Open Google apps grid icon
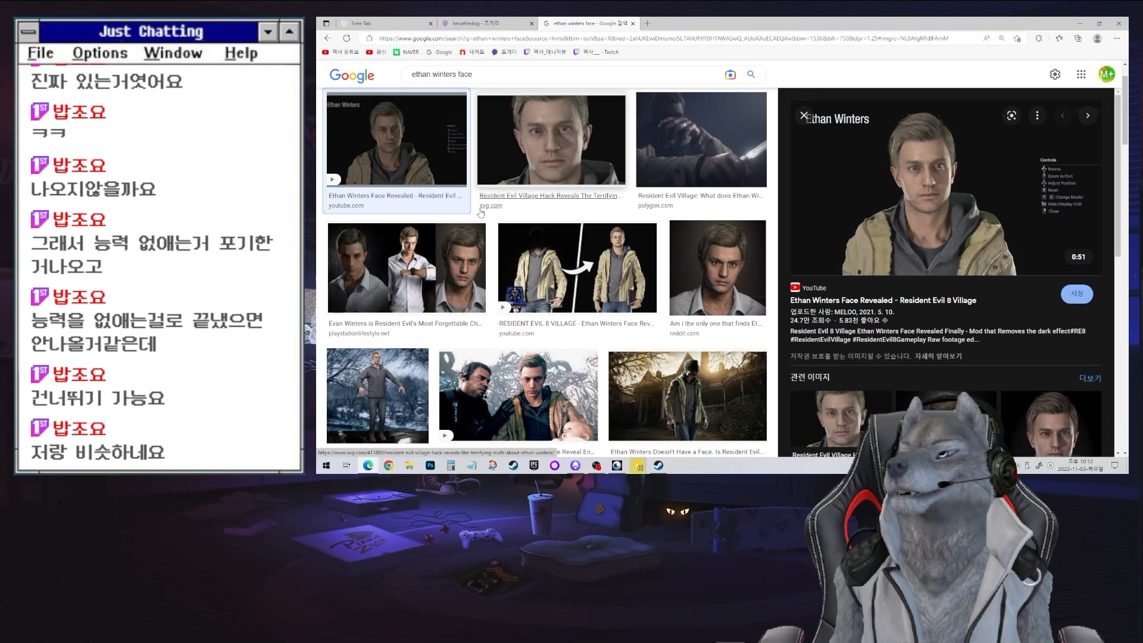This screenshot has width=1143, height=643. (1081, 74)
